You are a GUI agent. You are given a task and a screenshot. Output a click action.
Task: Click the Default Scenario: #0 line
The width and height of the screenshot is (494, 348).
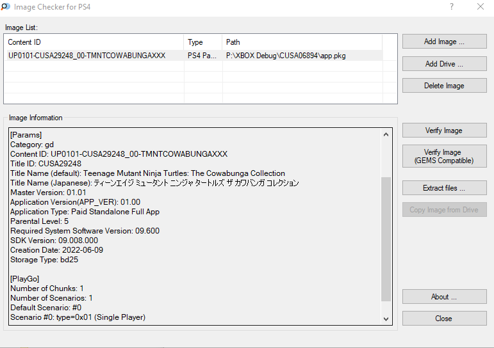click(x=45, y=308)
